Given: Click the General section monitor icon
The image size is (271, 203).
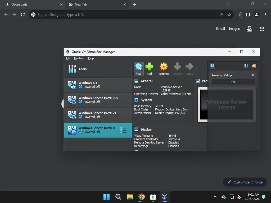Looking at the screenshot, I should click(x=136, y=81).
